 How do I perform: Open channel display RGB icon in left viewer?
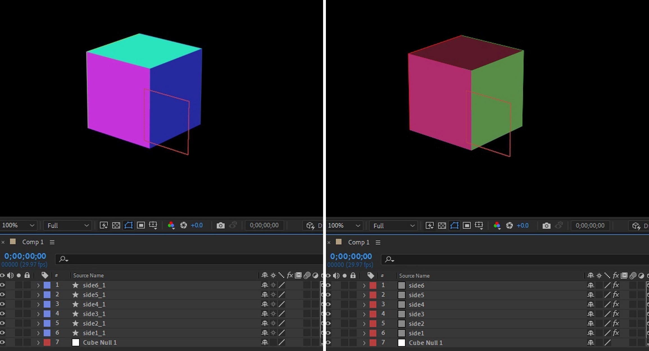(x=171, y=225)
